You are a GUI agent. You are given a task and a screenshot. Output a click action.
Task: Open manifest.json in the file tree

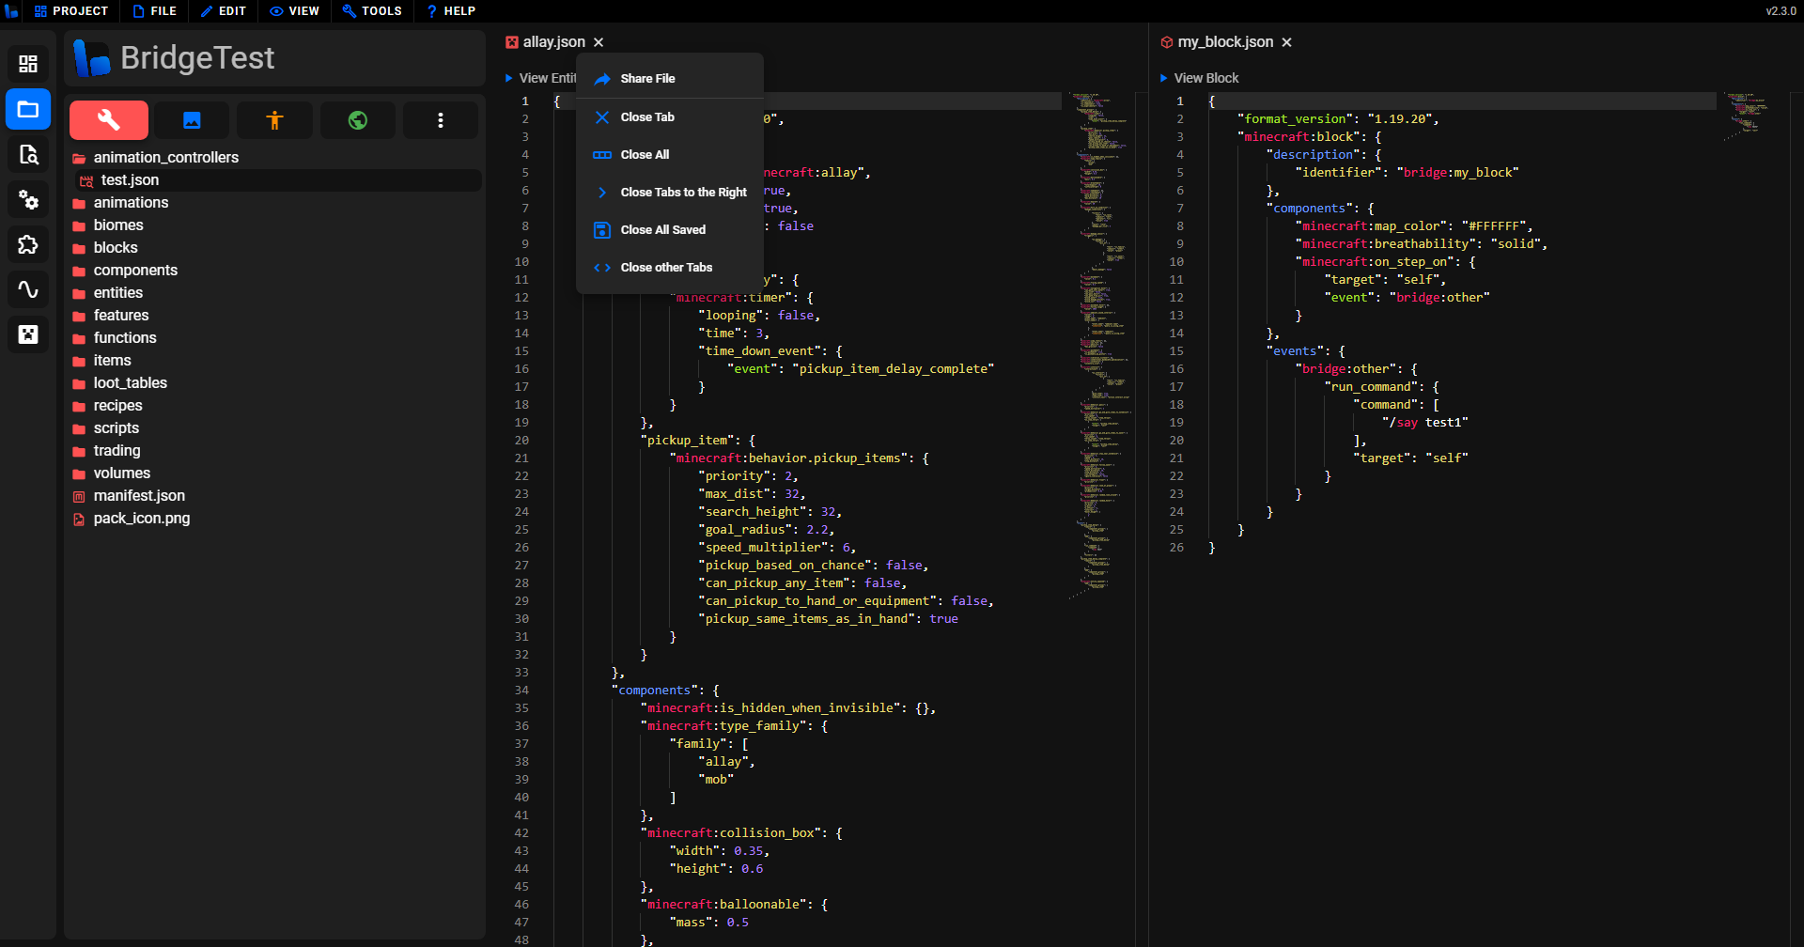[139, 496]
